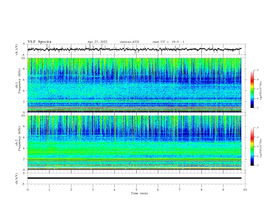Image resolution: width=276 pixels, height=213 pixels.
Task: Click the "station=ATH" header label
Action: (129, 42)
